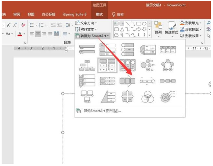
Task: Choose the Pyramid List SmartArt layout
Action: point(108,97)
